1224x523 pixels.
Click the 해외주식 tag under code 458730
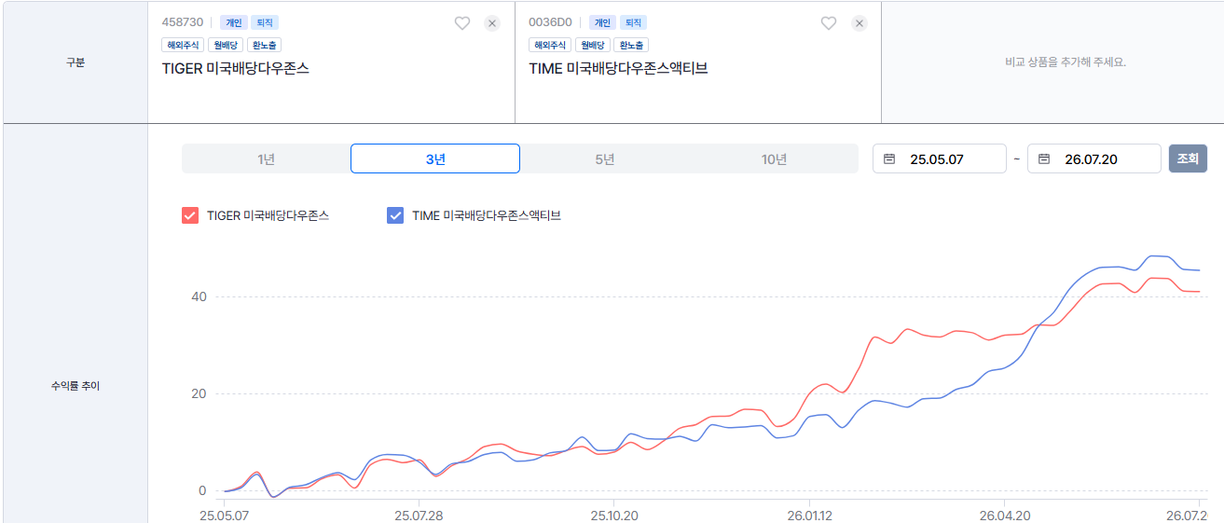click(183, 45)
